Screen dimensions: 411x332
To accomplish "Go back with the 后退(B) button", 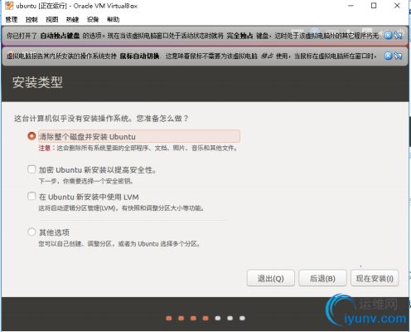I will pos(322,278).
